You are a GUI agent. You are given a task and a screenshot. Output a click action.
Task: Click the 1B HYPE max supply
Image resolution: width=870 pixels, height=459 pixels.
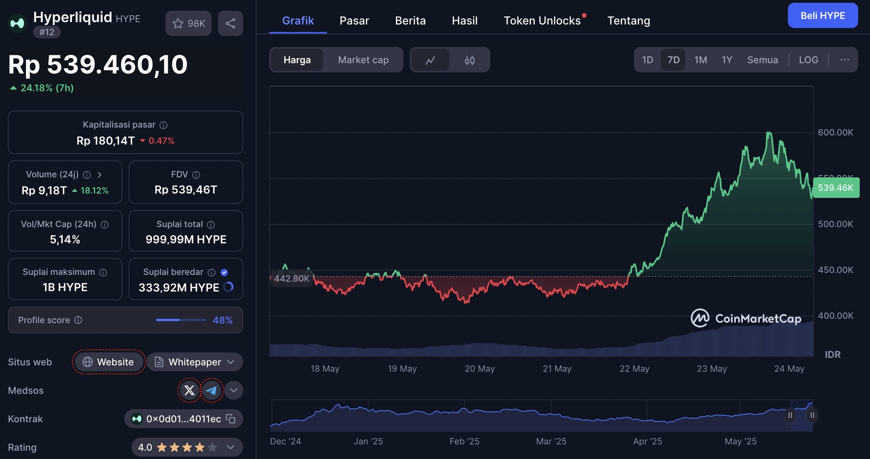(65, 287)
